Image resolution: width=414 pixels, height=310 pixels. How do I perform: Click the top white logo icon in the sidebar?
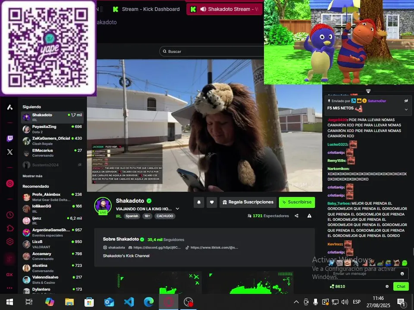10,107
